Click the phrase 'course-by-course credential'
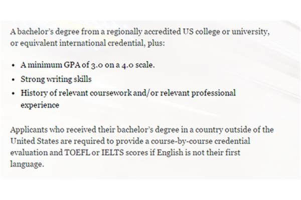 (x=201, y=141)
